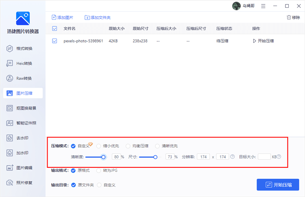Select the 原格式 output format
The width and height of the screenshot is (305, 197).
(73, 171)
